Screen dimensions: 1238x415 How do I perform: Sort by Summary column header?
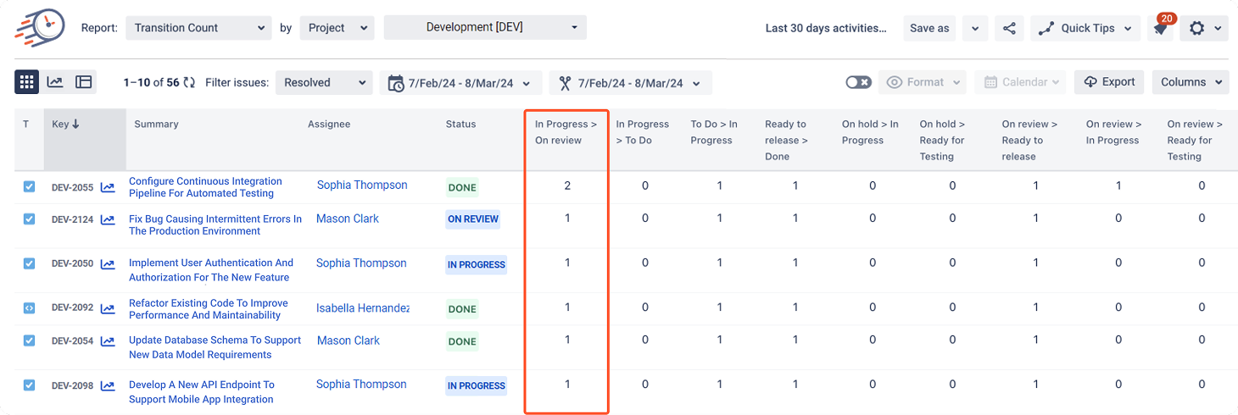pyautogui.click(x=156, y=124)
